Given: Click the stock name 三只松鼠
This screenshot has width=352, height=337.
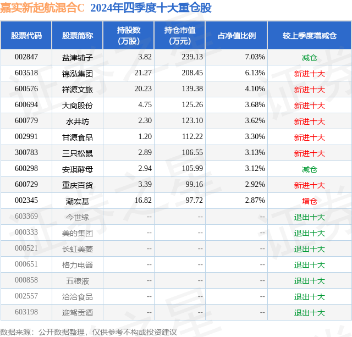Looking at the screenshot, I should pyautogui.click(x=78, y=153).
